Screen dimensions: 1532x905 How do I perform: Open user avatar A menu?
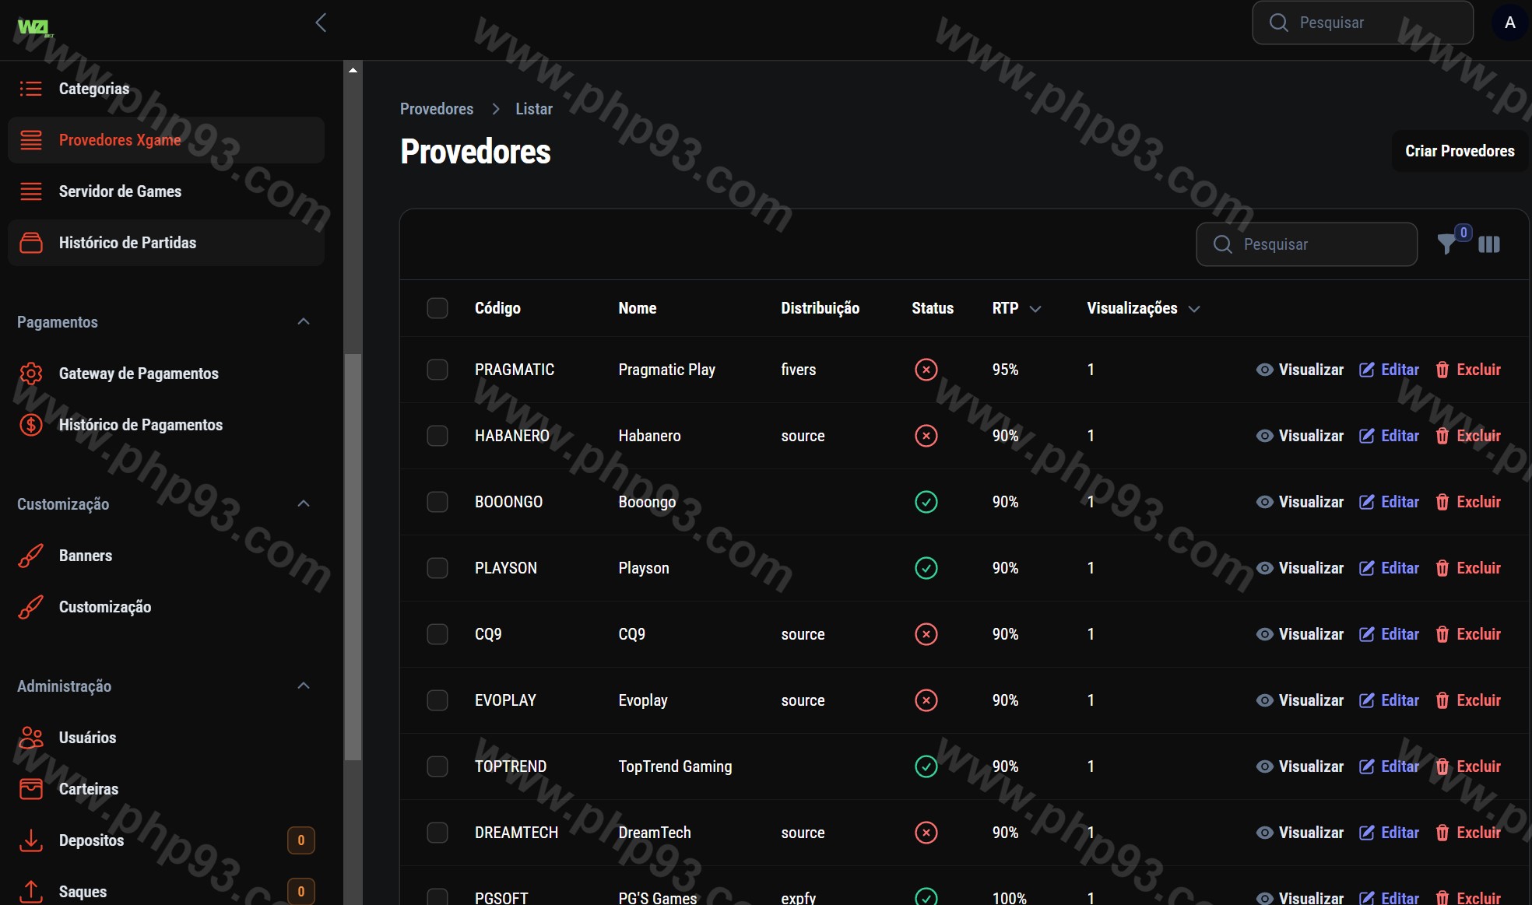click(x=1509, y=23)
